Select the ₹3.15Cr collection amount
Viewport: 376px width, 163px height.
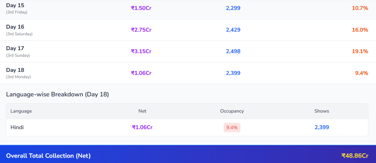[141, 51]
